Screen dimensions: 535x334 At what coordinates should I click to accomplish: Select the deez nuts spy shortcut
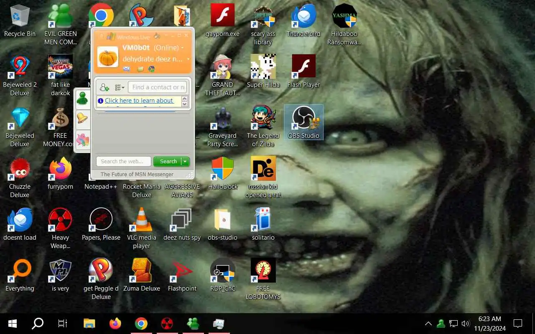tap(182, 225)
